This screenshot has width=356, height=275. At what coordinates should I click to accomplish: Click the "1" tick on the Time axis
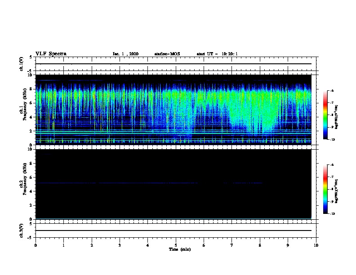click(x=63, y=245)
